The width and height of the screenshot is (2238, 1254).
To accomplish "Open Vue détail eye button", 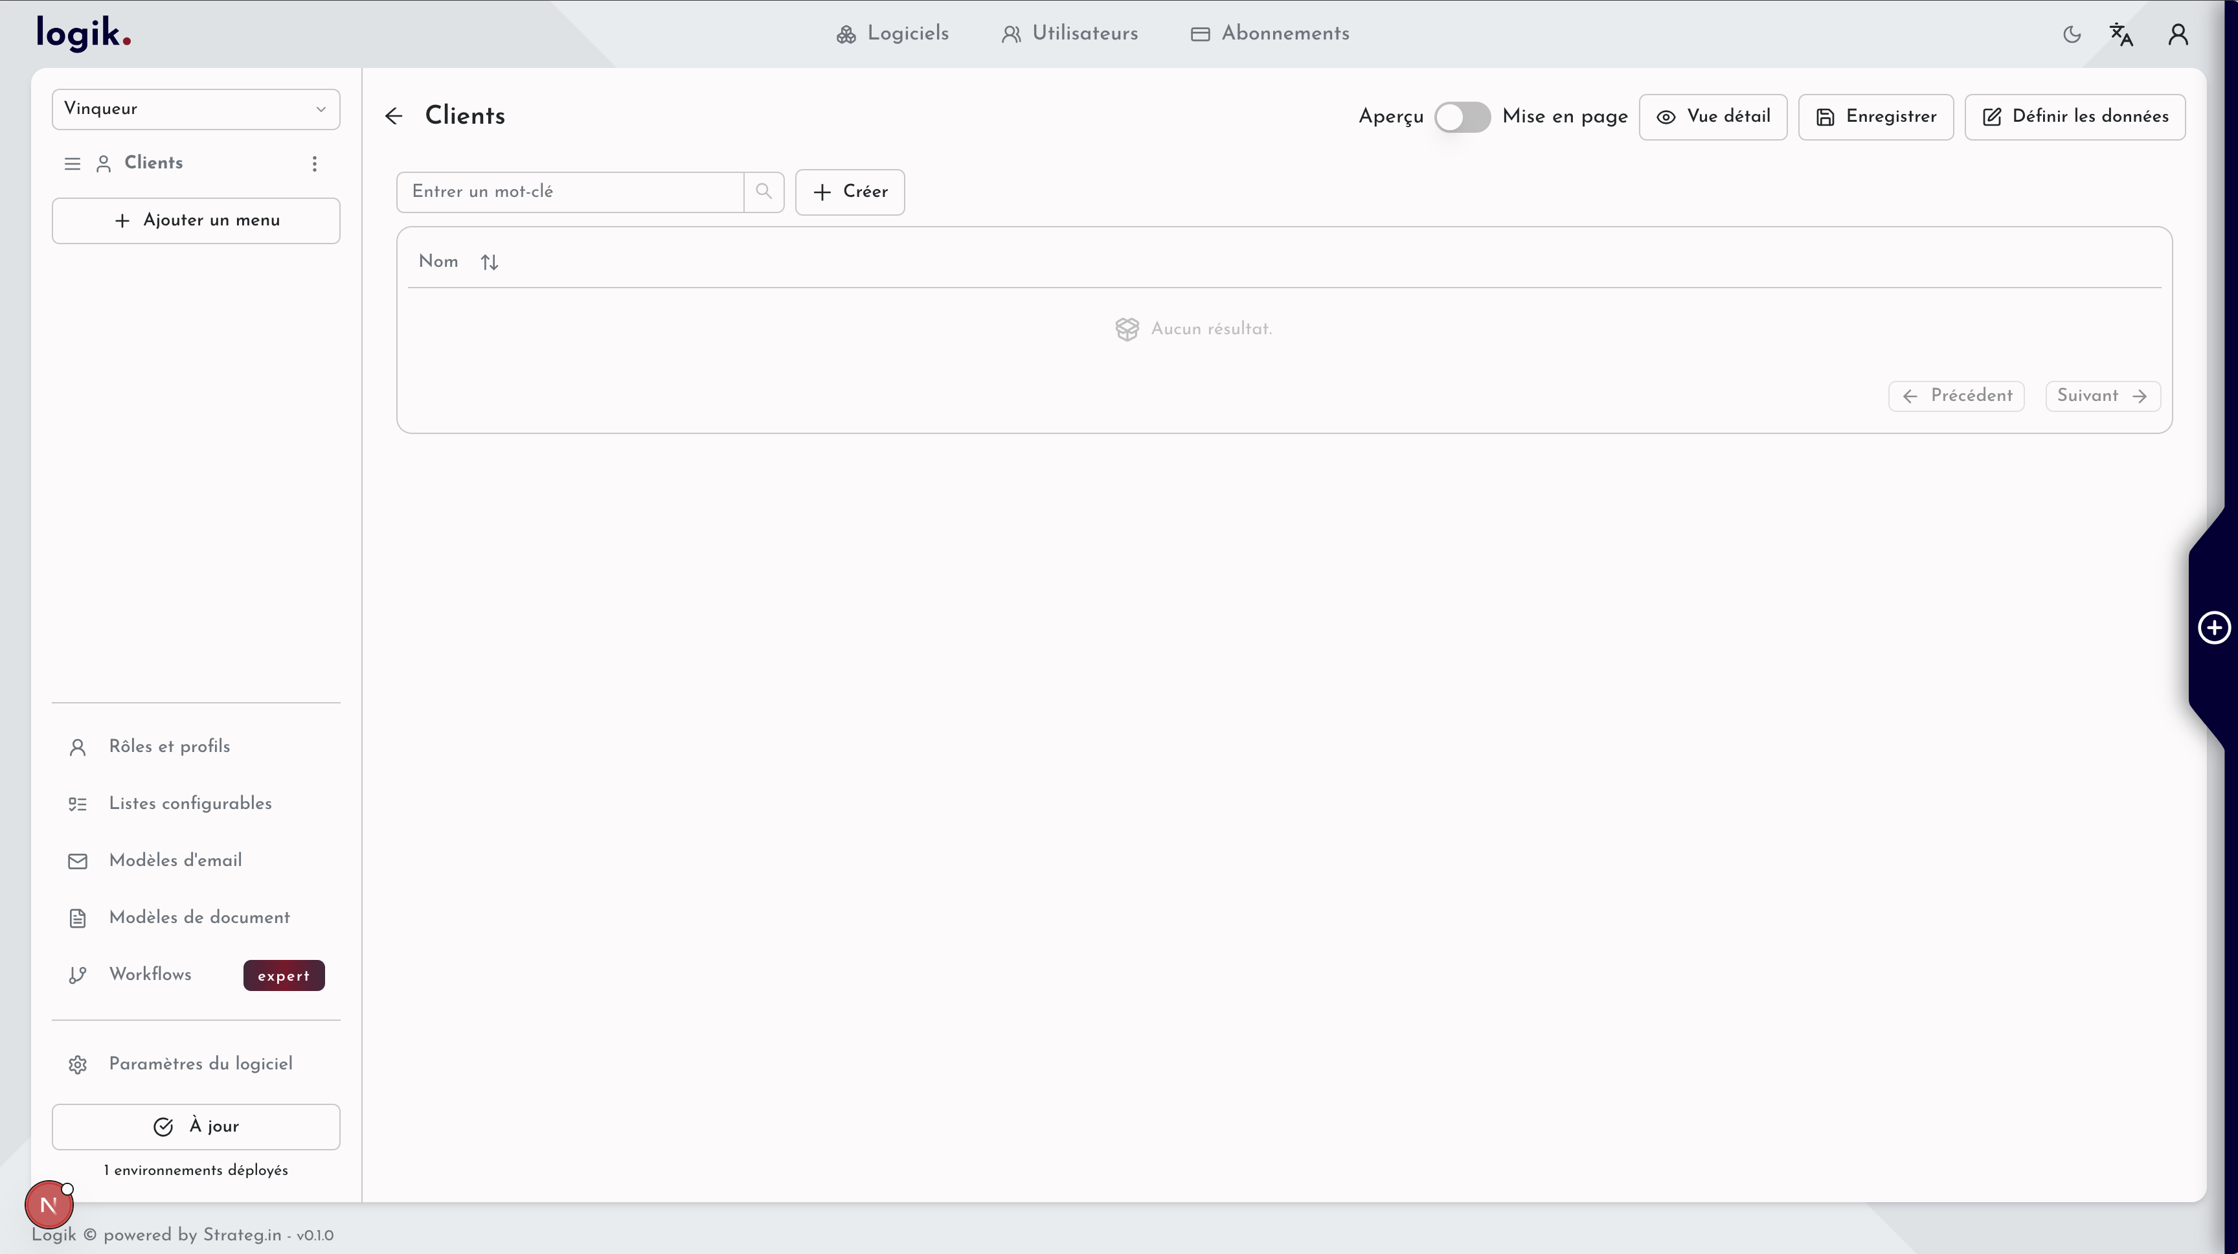I will 1712,117.
